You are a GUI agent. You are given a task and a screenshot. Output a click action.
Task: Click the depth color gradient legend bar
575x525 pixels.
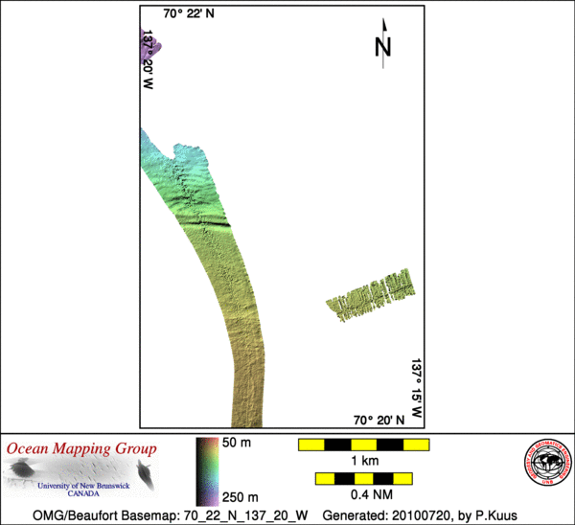[x=205, y=471]
